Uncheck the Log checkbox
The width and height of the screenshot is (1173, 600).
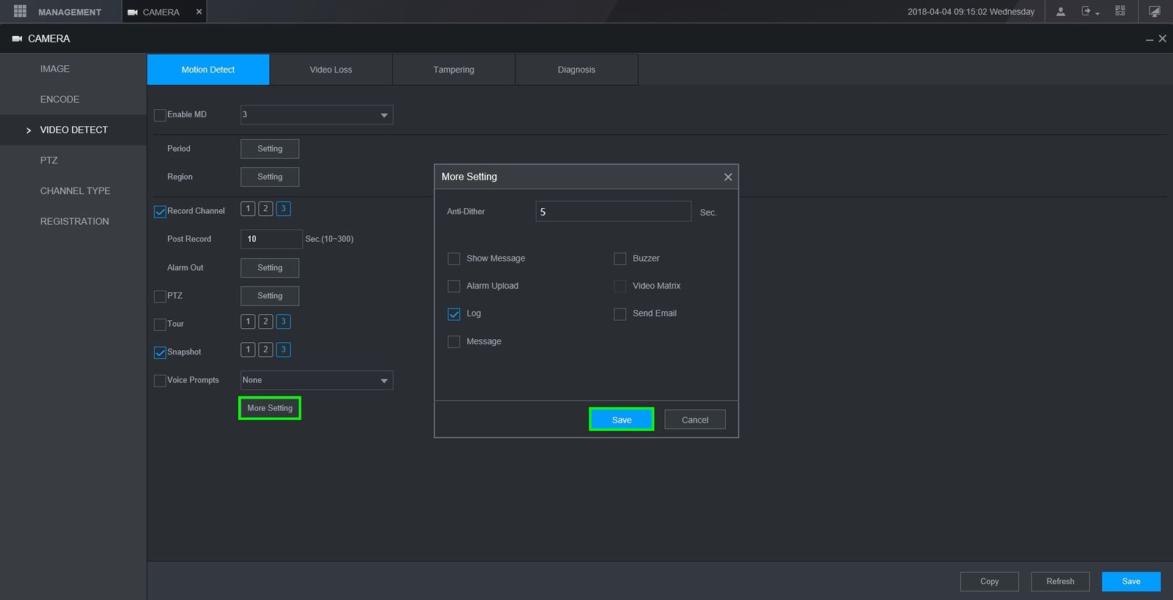pos(454,314)
